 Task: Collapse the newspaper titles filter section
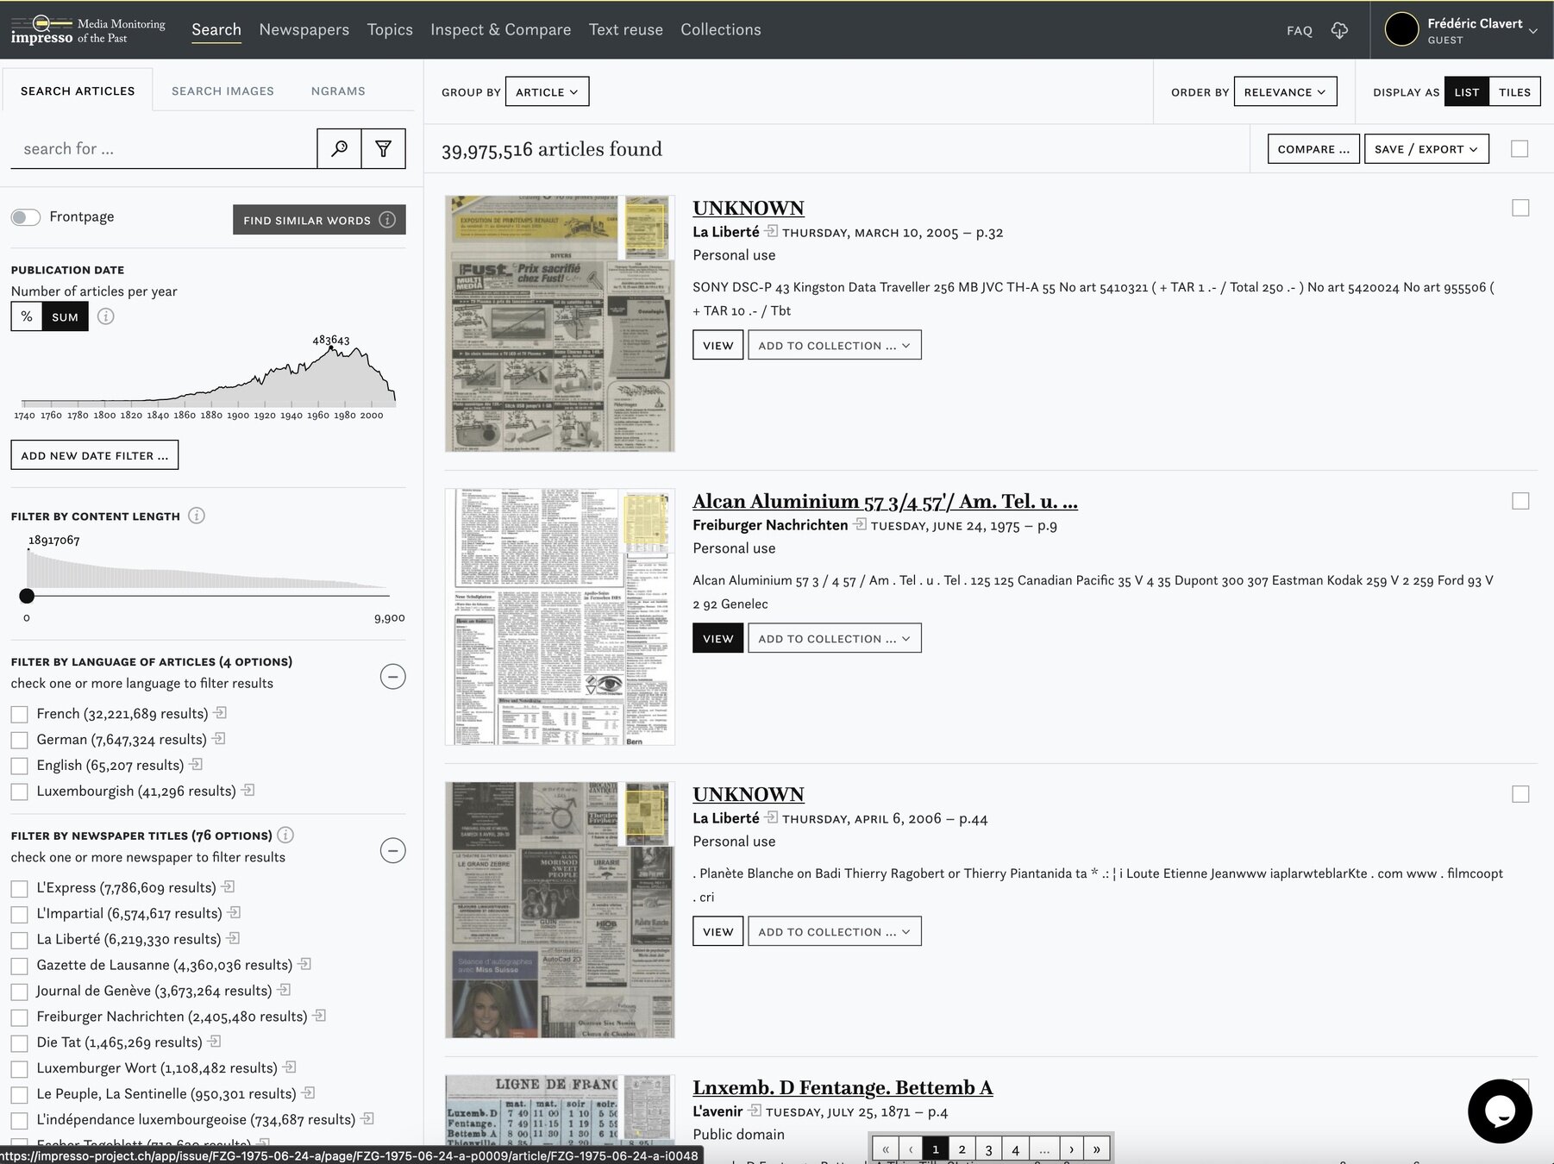[392, 851]
